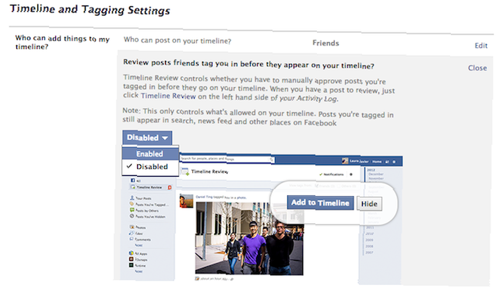Click the settings gear in the blue bar

394,162
